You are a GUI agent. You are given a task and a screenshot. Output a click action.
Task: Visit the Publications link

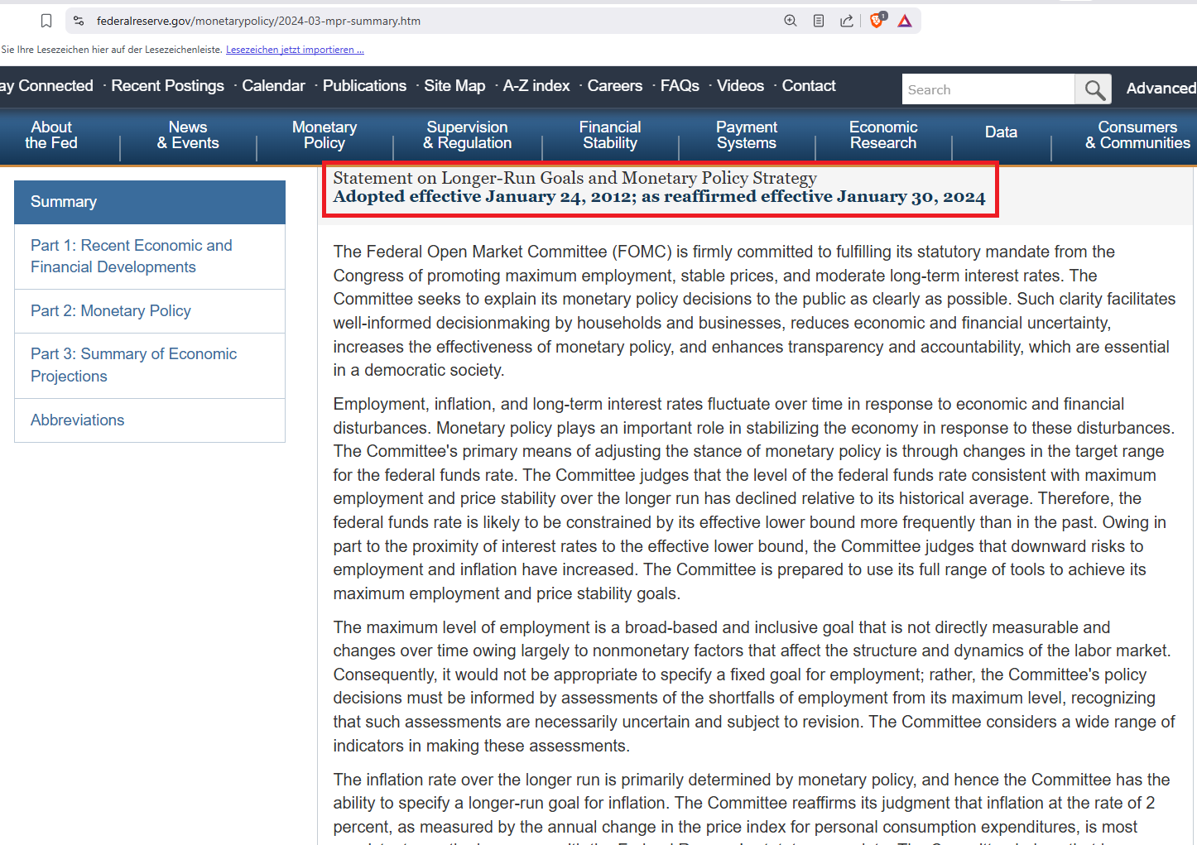click(364, 86)
